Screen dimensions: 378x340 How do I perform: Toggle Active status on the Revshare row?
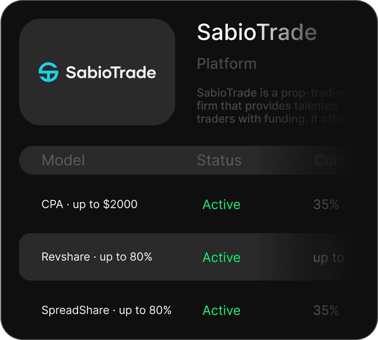[222, 257]
